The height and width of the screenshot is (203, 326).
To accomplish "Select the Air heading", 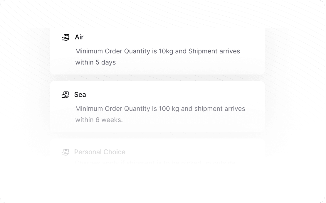I will point(79,37).
